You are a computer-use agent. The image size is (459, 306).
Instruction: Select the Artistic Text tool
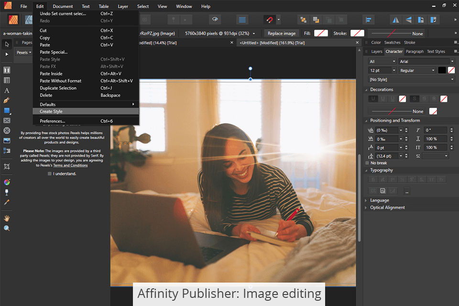[x=7, y=90]
